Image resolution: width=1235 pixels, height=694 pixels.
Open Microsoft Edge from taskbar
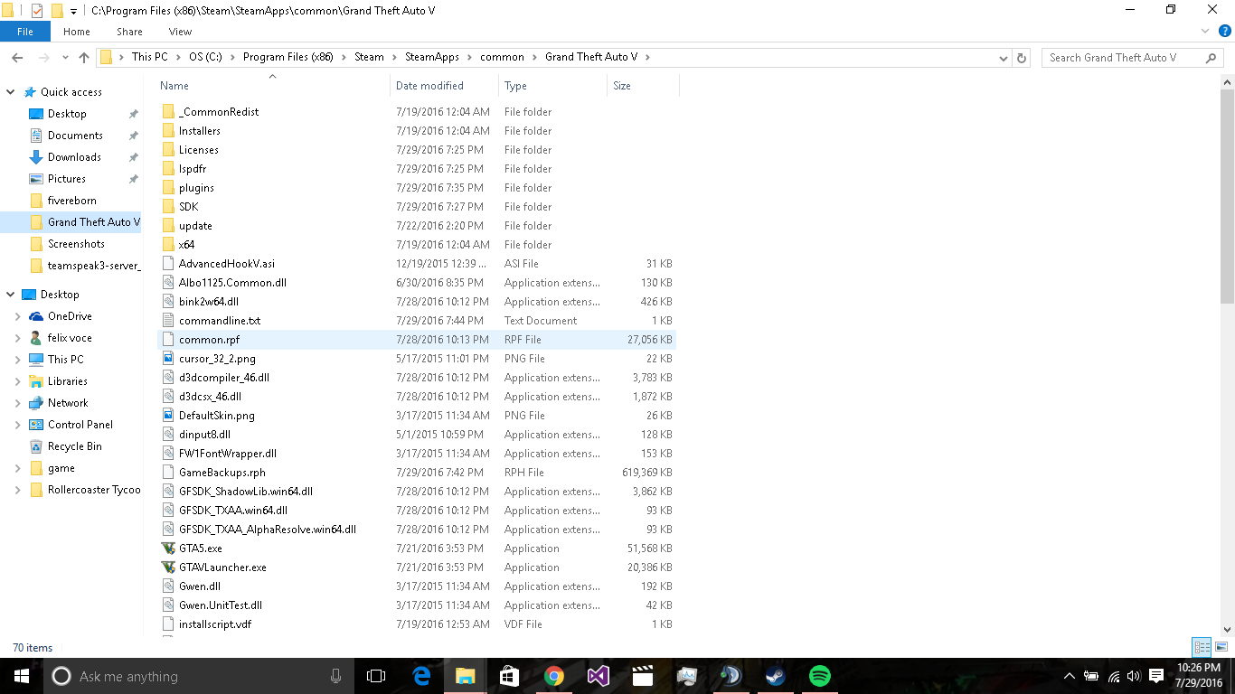click(421, 676)
